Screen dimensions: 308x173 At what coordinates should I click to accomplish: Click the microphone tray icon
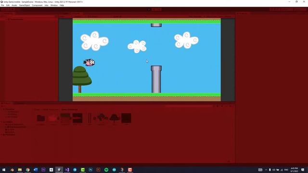[270, 170]
